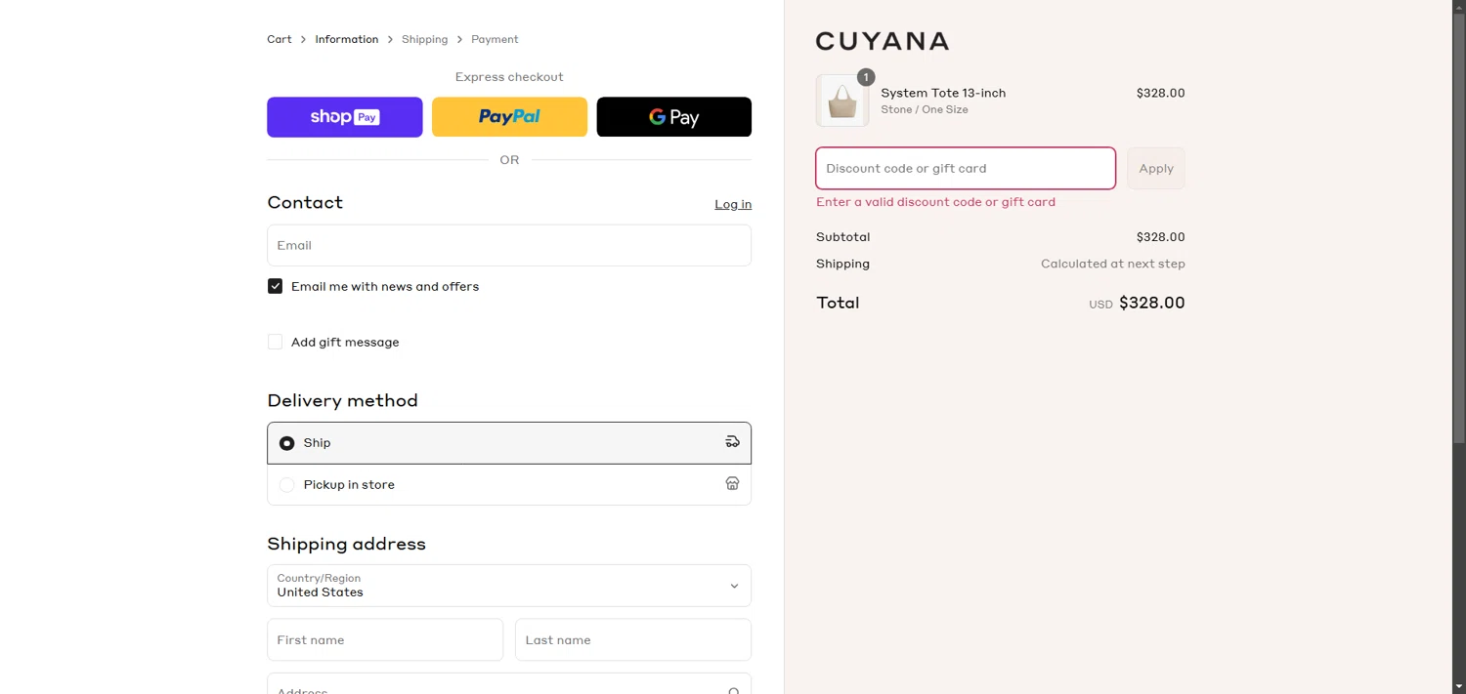Focus the Last name field
This screenshot has height=694, width=1466.
(633, 639)
